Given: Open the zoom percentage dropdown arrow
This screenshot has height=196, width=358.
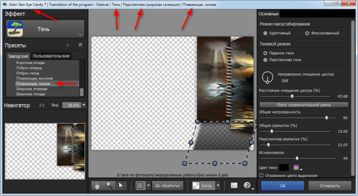Looking at the screenshot, I should [x=84, y=105].
